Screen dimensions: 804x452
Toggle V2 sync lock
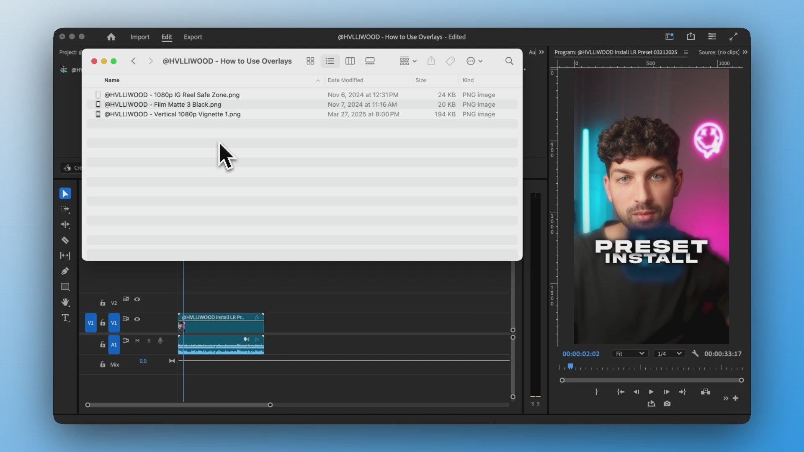(x=126, y=299)
